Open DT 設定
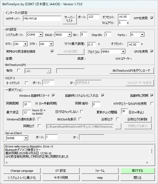 [61, 171]
